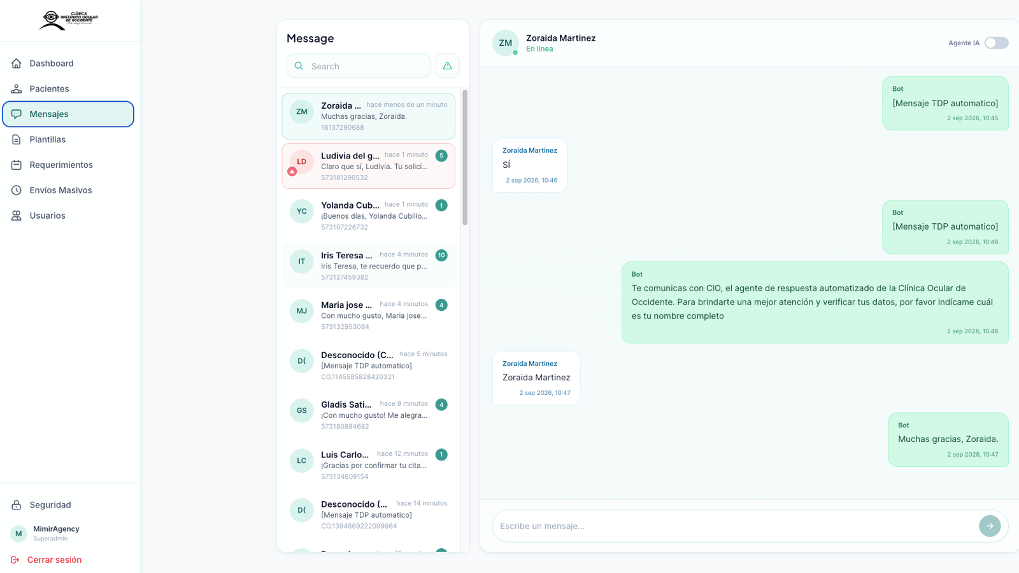Image resolution: width=1019 pixels, height=573 pixels.
Task: Open the Plantillas menu item
Action: (68, 140)
